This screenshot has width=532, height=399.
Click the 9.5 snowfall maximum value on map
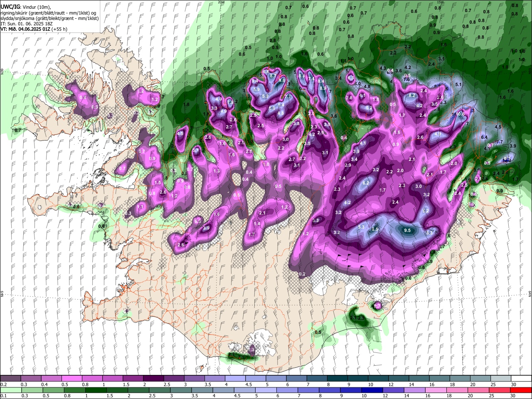coord(407,230)
